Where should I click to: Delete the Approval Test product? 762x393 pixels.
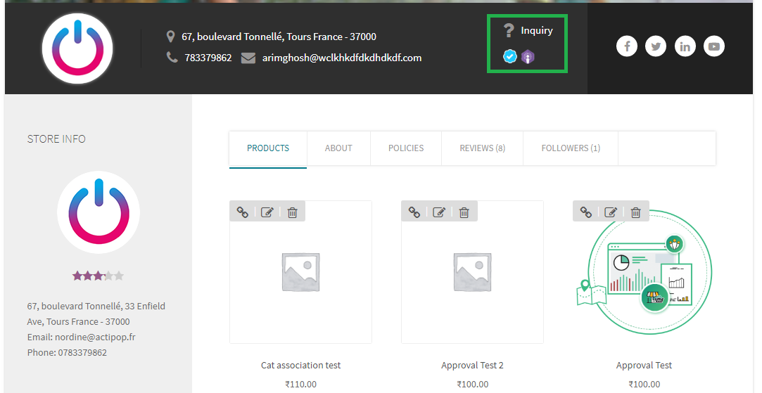coord(635,212)
